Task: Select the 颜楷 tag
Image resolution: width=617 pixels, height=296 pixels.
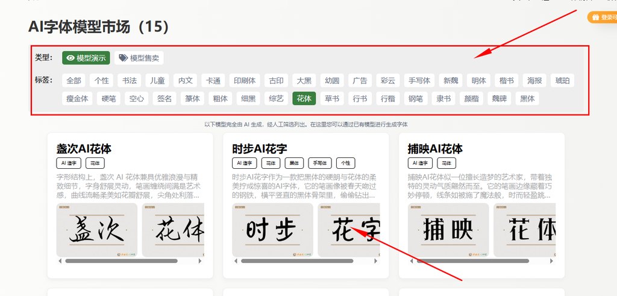Action: point(471,98)
